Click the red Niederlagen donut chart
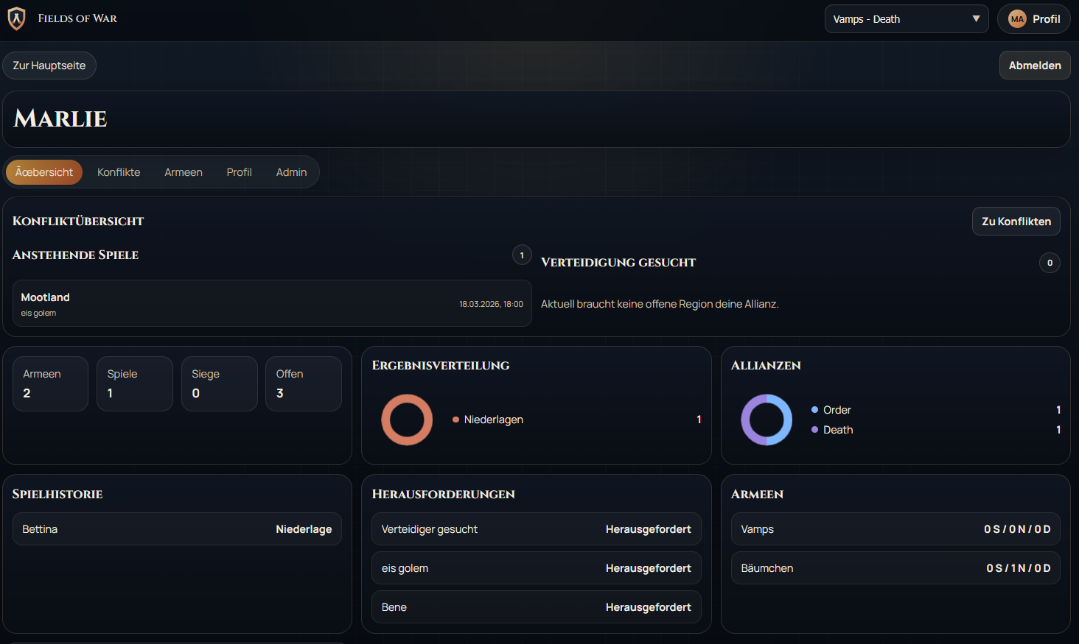Viewport: 1079px width, 644px height. pos(407,420)
